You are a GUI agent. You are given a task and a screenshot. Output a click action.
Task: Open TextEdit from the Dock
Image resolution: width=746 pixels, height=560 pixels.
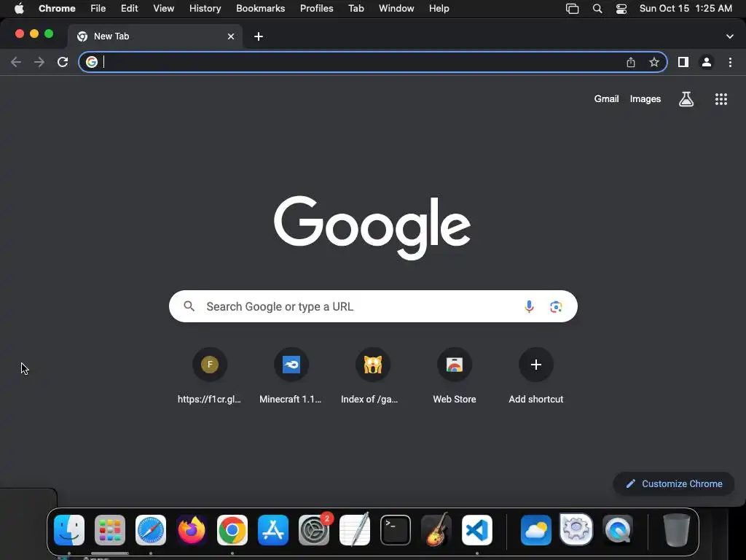(355, 530)
